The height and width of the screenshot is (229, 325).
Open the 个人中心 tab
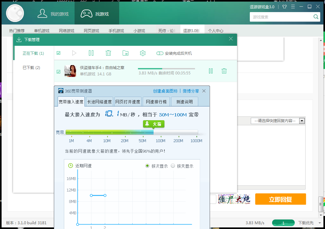[216, 31]
